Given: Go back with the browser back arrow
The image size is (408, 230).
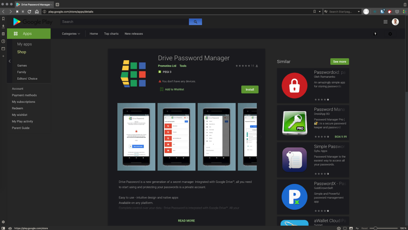Looking at the screenshot, I should [x=3, y=12].
